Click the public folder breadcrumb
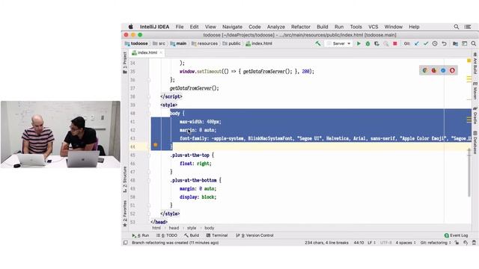 231,43
